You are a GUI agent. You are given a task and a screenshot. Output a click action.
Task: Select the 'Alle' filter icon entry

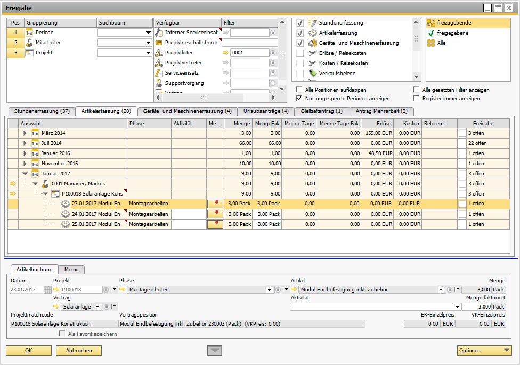pos(441,43)
